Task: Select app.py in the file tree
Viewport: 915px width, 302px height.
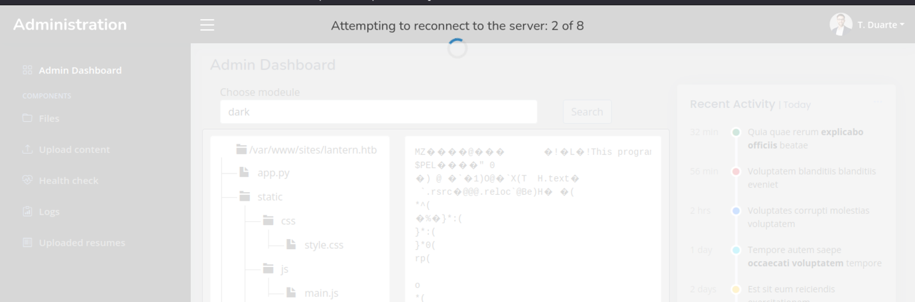Action: tap(273, 173)
